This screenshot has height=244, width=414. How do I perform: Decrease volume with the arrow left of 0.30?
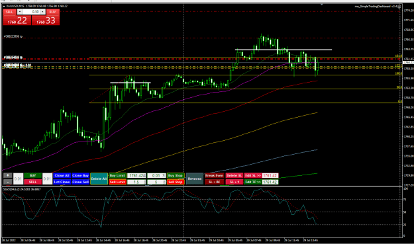20,12
